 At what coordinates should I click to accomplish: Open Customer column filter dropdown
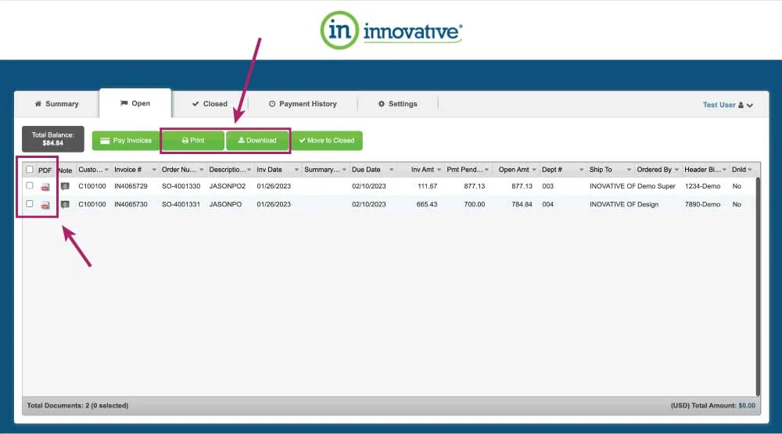[x=106, y=170]
